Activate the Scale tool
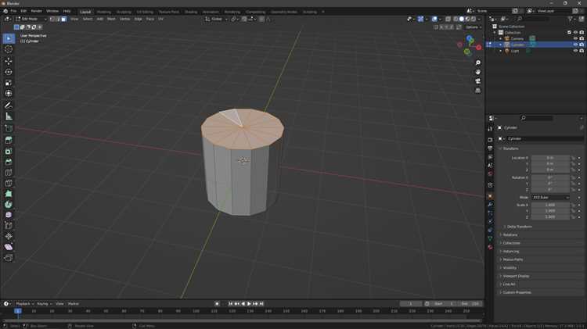This screenshot has width=587, height=329. click(9, 83)
